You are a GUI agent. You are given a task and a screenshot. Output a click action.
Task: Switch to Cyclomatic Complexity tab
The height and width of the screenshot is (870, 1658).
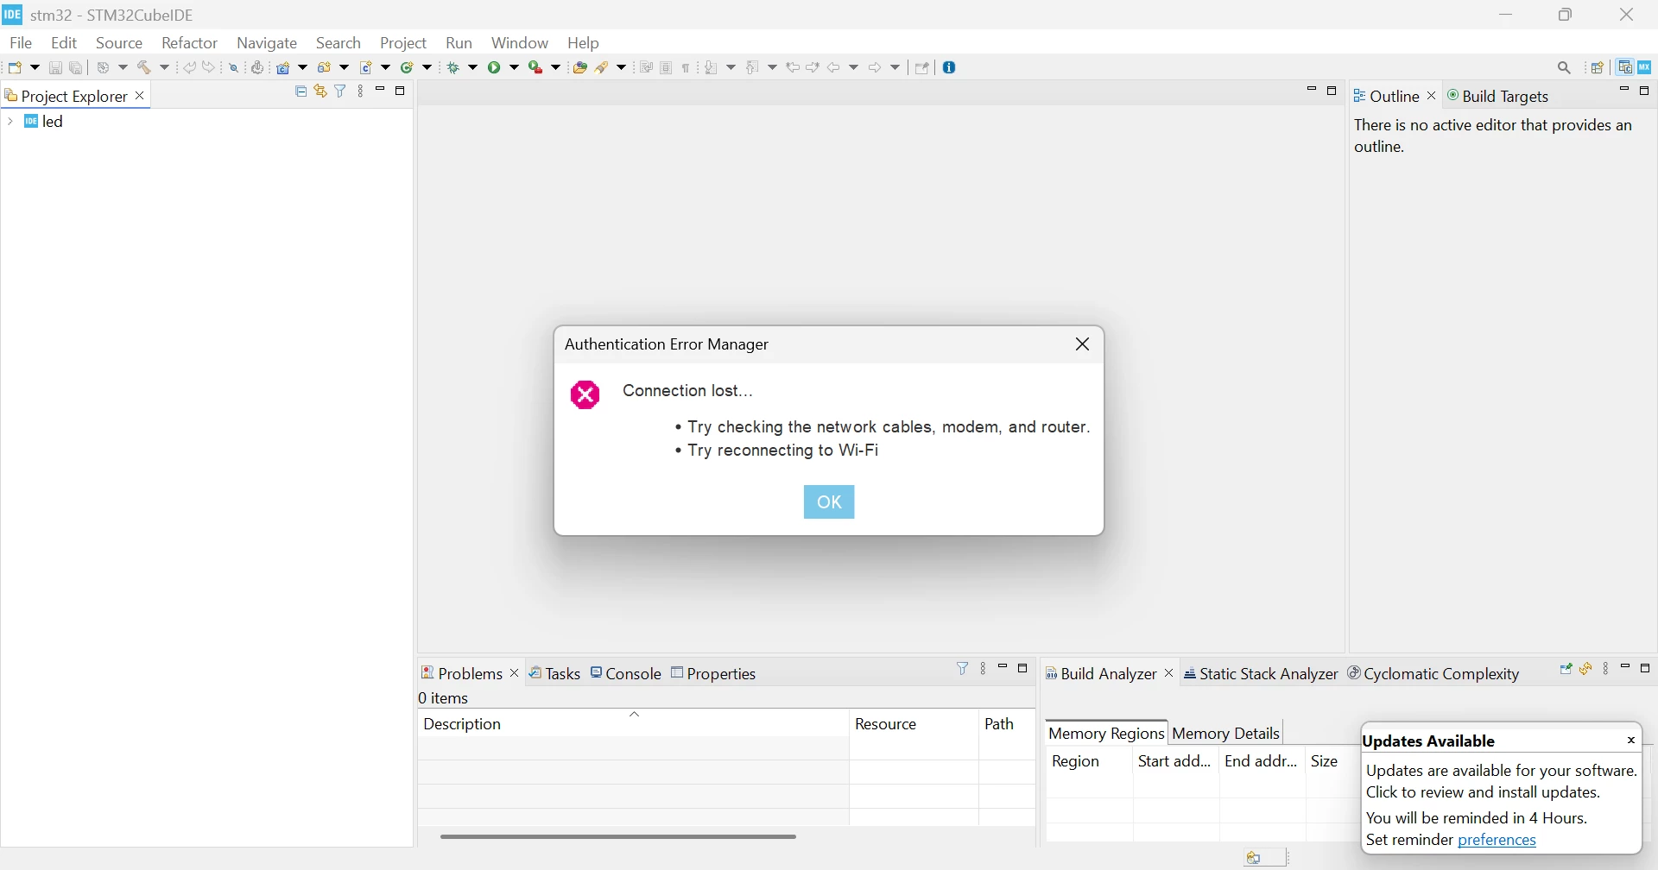tap(1434, 673)
